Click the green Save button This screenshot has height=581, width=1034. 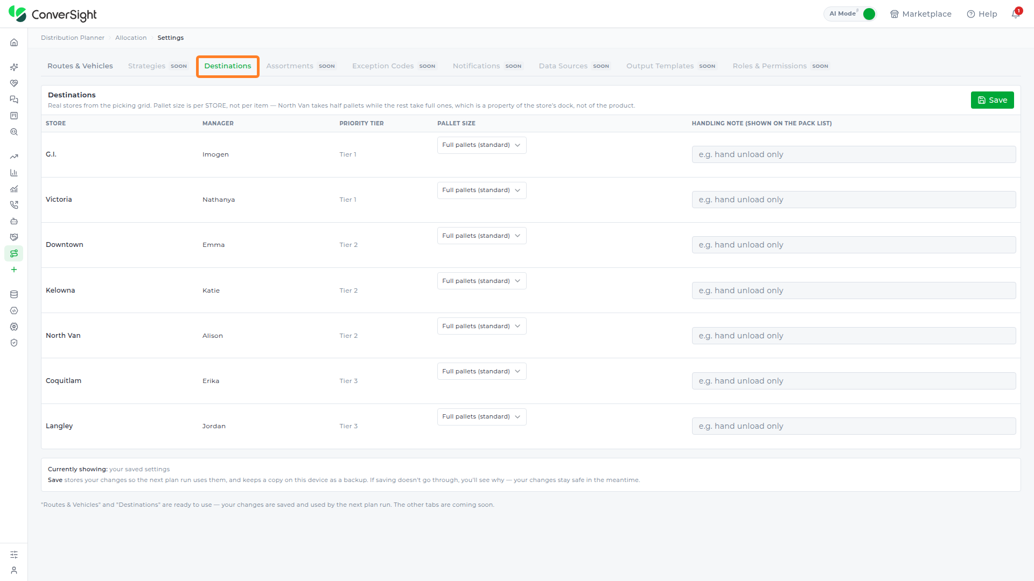pyautogui.click(x=992, y=100)
